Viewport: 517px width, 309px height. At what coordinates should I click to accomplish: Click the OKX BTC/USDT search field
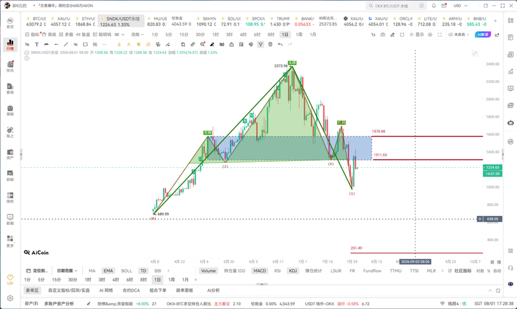(x=396, y=6)
